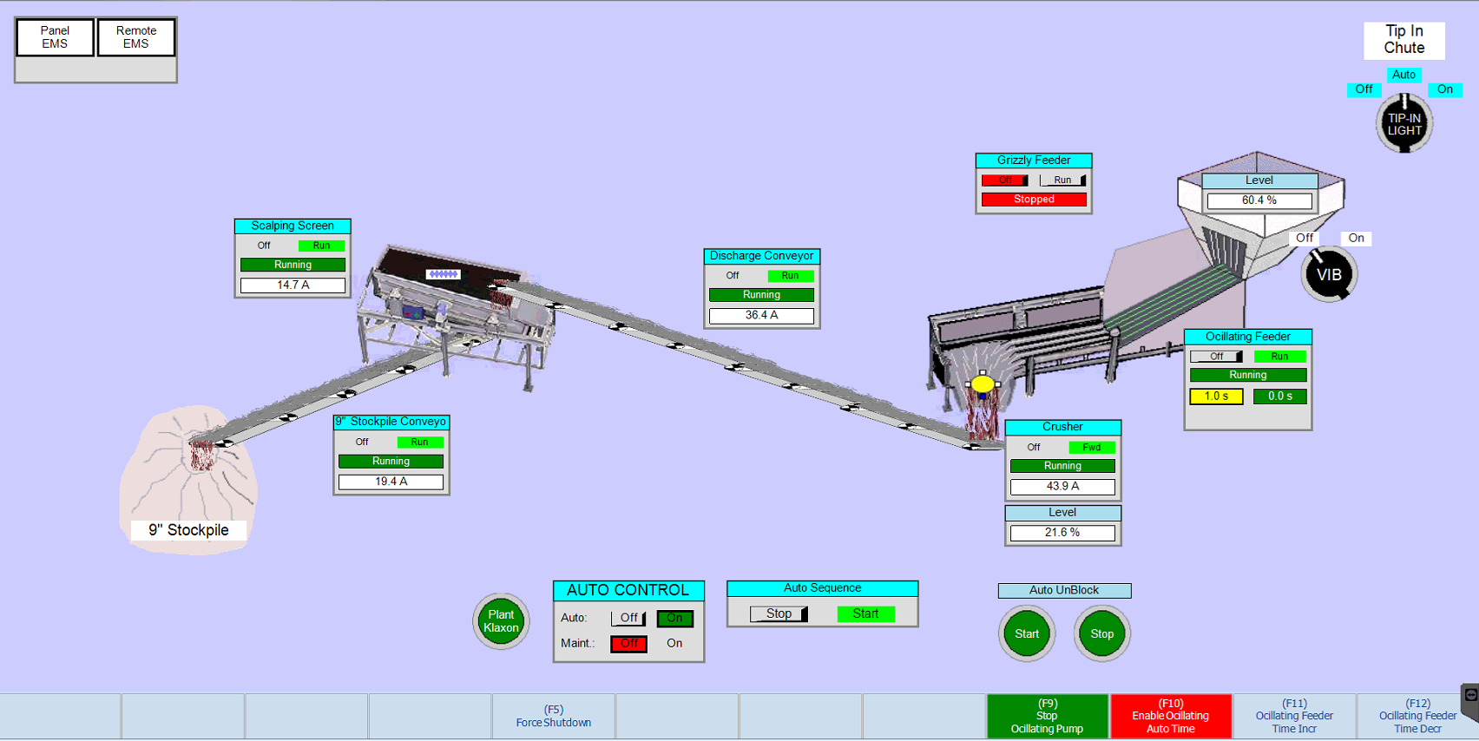Image resolution: width=1479 pixels, height=741 pixels.
Task: Click the yellow 1.0 s feeder time field
Action: 1215,397
